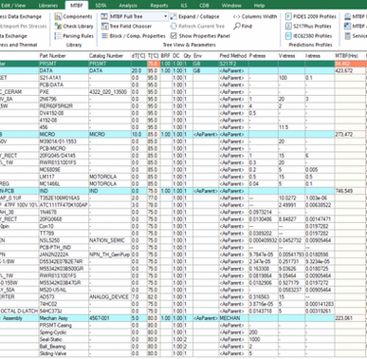Open 217Plus Profiles icon
Image resolution: width=367 pixels, height=359 pixels.
tap(288, 27)
